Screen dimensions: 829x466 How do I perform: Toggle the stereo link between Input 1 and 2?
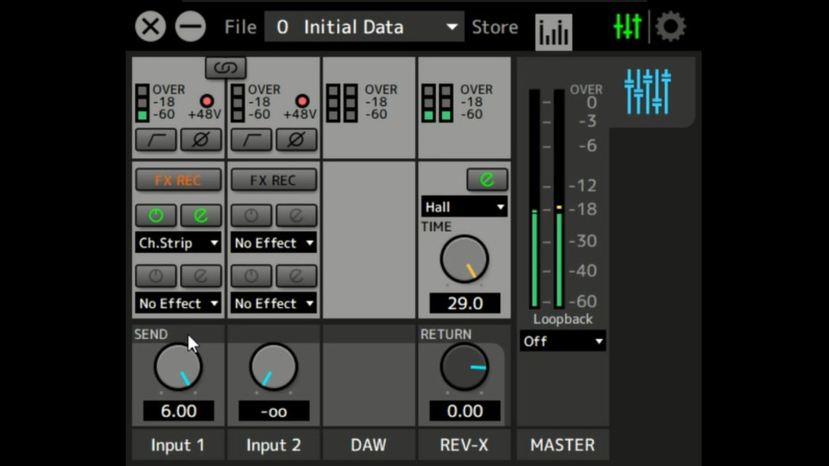coord(225,67)
